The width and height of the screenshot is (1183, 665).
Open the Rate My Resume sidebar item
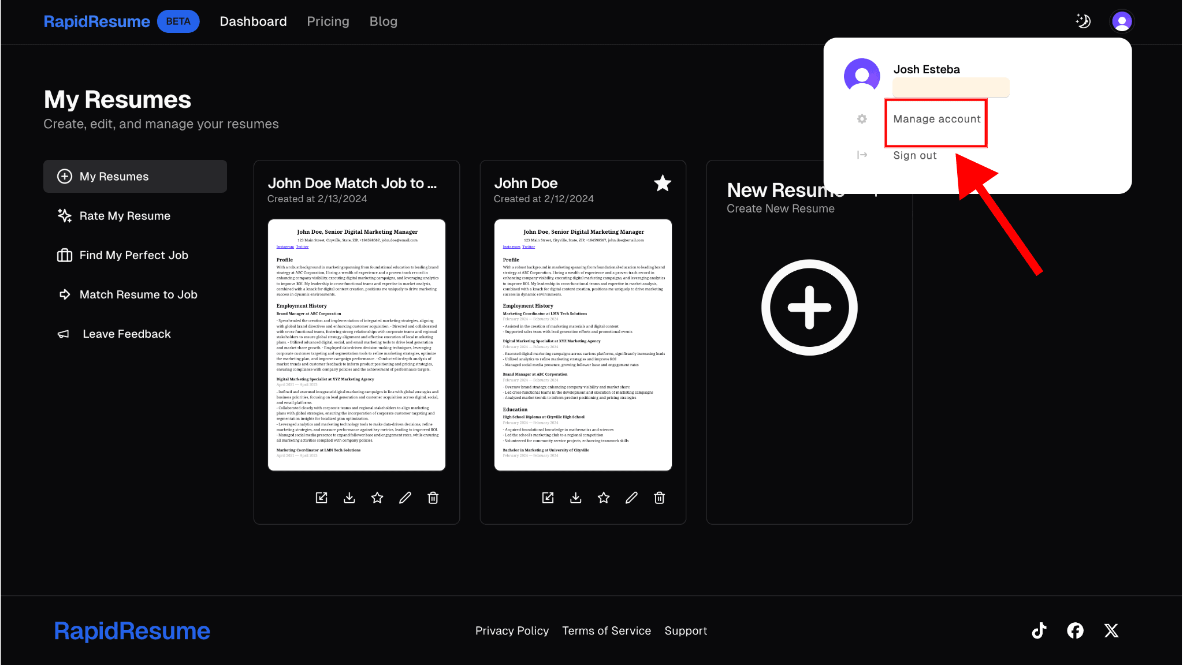tap(125, 216)
